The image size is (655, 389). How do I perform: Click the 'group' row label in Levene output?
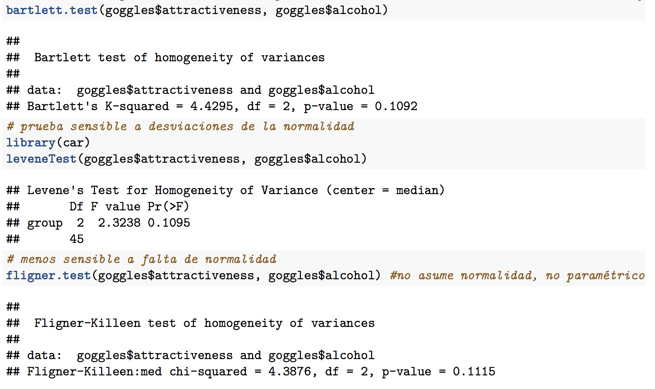pos(45,223)
